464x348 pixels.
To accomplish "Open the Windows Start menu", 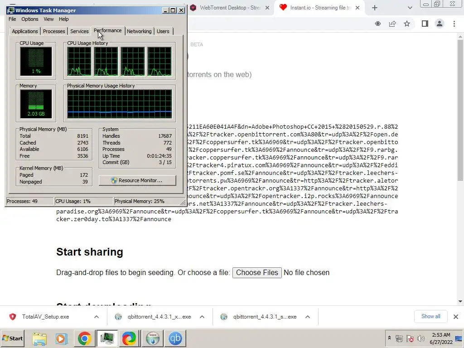I will tap(13, 338).
